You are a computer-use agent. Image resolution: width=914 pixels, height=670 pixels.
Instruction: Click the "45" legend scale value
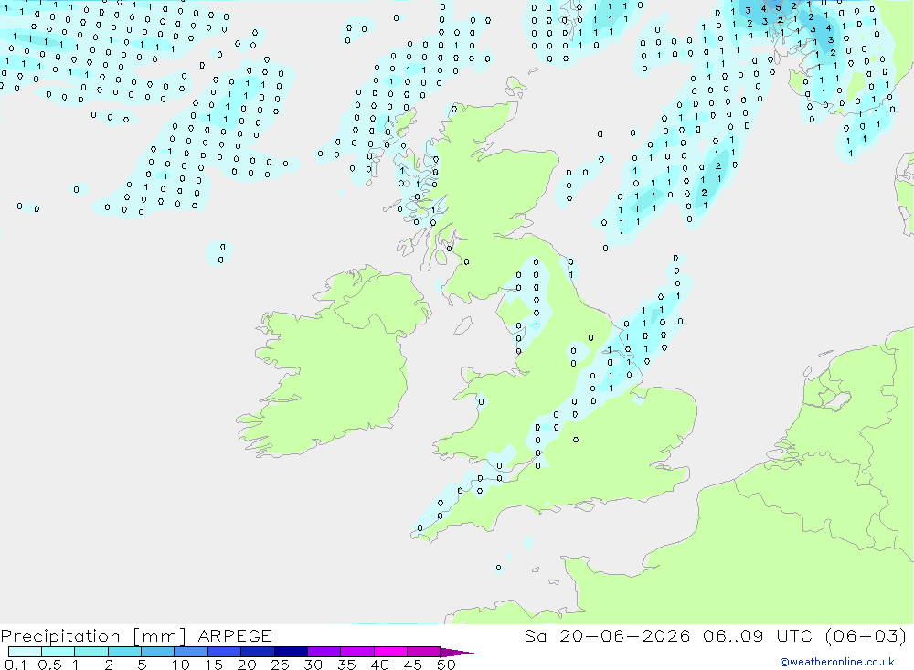413,665
